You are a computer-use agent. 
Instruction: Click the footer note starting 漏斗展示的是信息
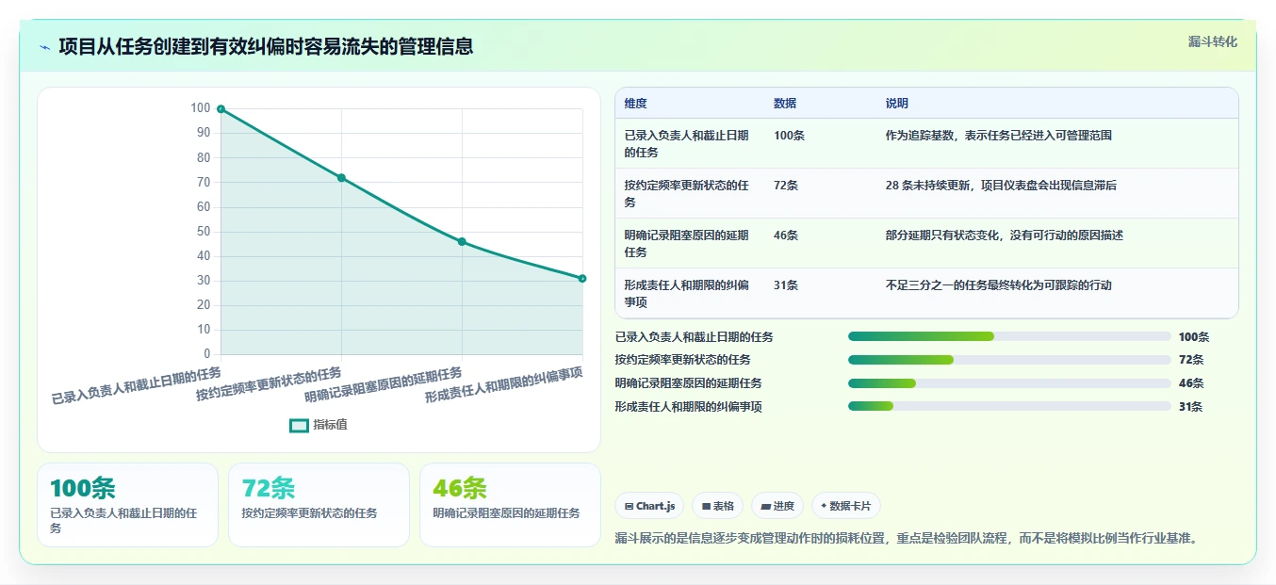(906, 538)
